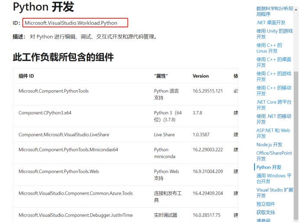This screenshot has width=300, height=222.
Task: Open 通用 Windows 平台开发 link
Action: pyautogui.click(x=274, y=178)
